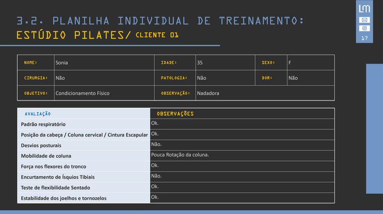Select 'Não.' in Desvios posturais row
383x214 pixels.
[x=156, y=144]
